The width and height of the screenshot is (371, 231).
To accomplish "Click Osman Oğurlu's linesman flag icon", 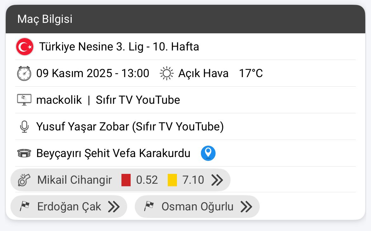I will (148, 207).
